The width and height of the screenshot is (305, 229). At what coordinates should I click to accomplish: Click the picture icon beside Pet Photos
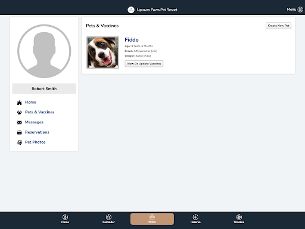[x=19, y=143]
